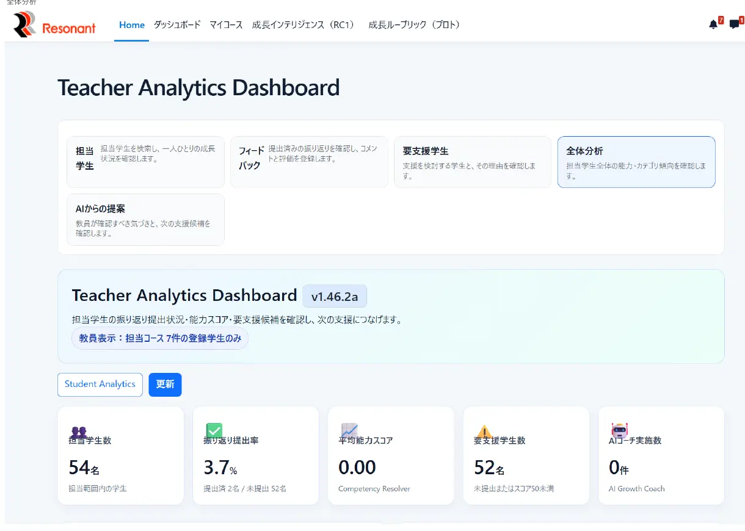Click the 全体分析 title text at top
Viewport: 745px width, 531px height.
pos(21,3)
